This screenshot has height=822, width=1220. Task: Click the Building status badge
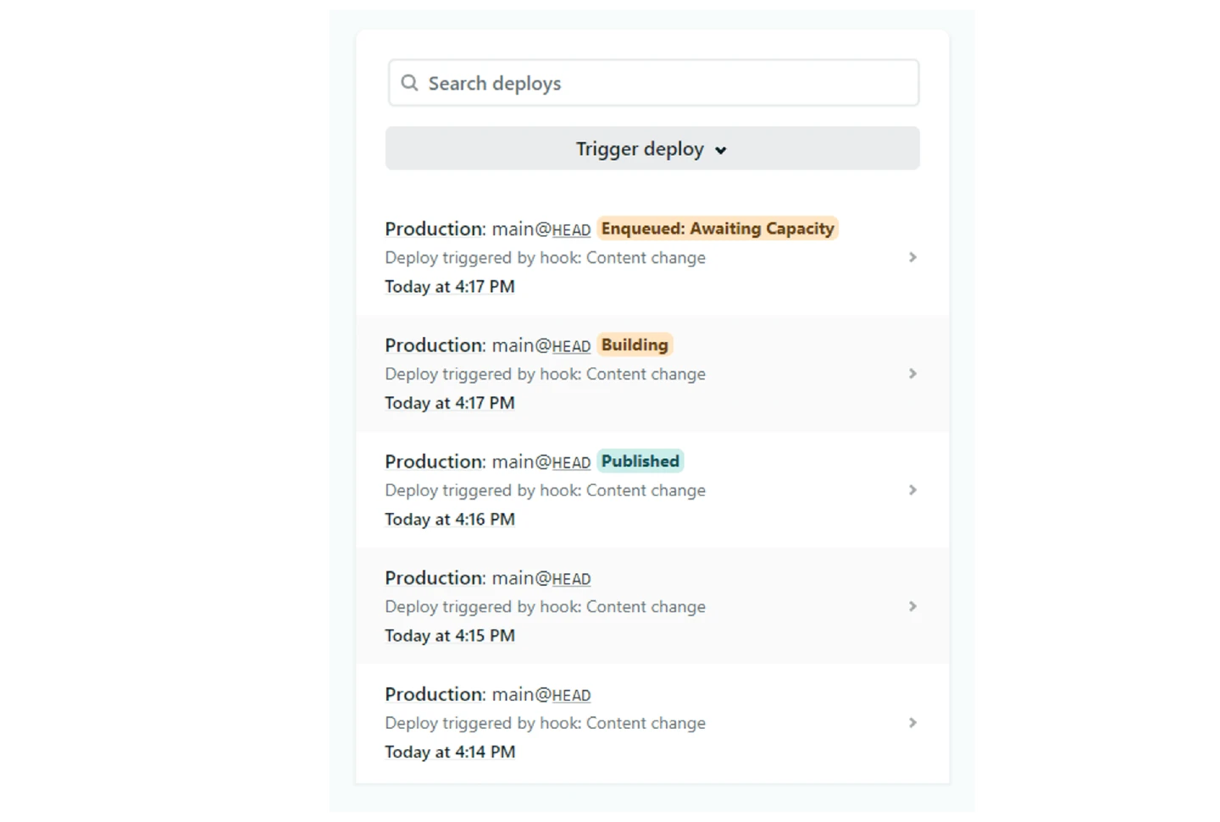(x=635, y=345)
